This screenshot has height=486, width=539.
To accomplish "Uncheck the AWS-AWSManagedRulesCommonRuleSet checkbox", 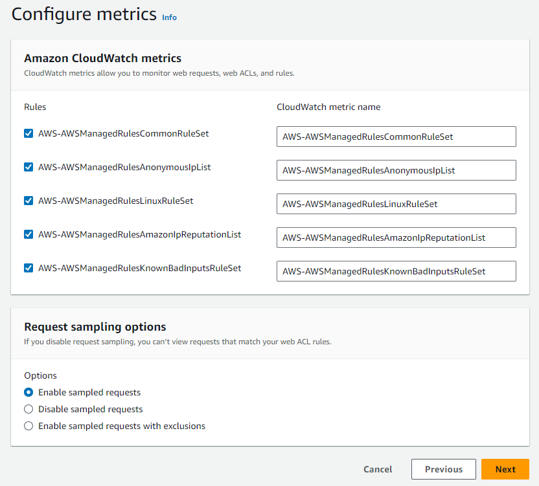I will coord(29,133).
